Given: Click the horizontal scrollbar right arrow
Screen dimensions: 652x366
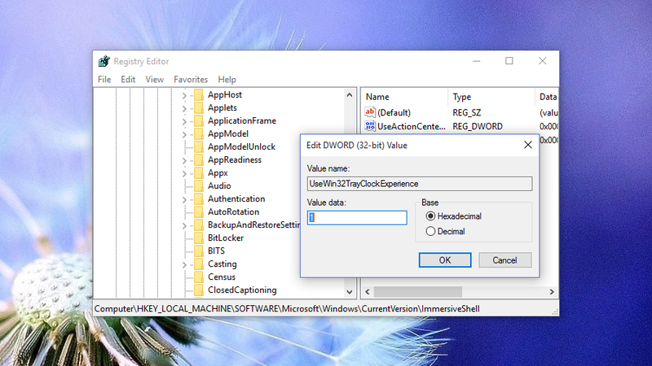Looking at the screenshot, I should tap(552, 292).
